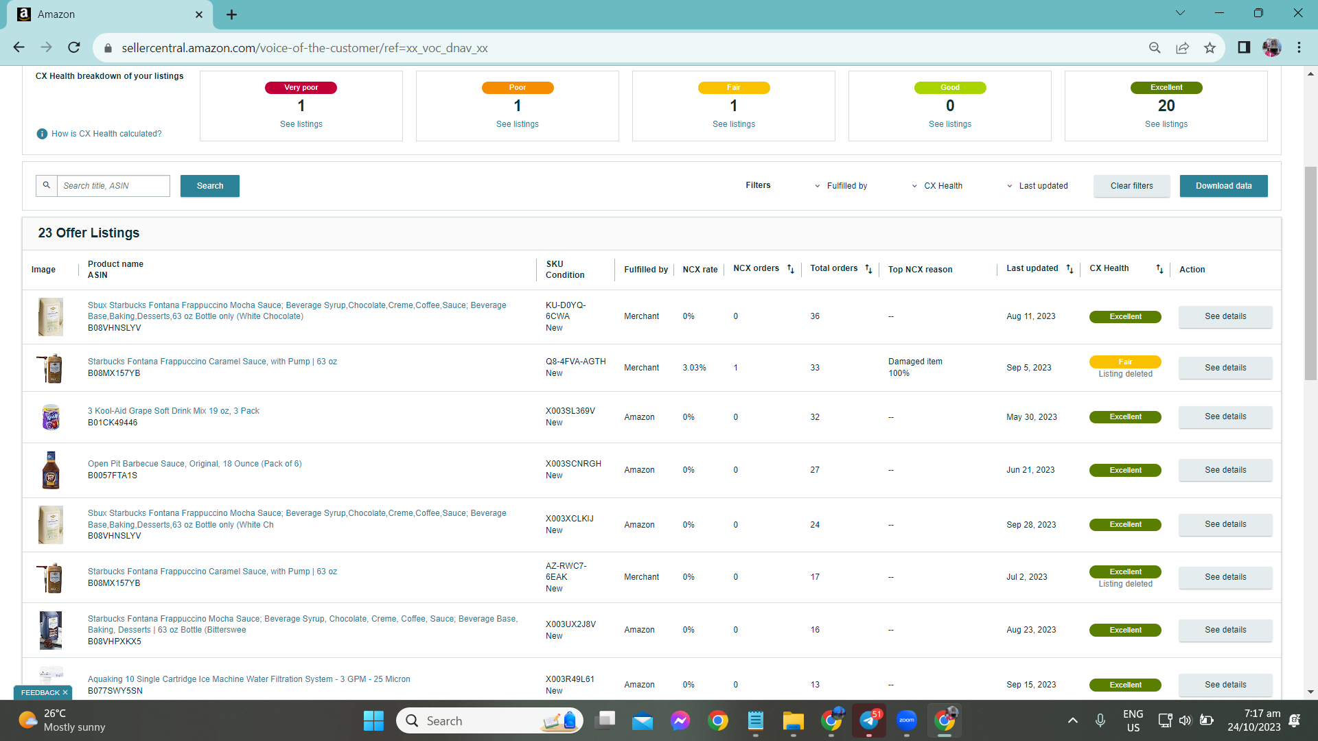Viewport: 1318px width, 741px height.
Task: Open the Chrome profile avatar
Action: [1271, 47]
